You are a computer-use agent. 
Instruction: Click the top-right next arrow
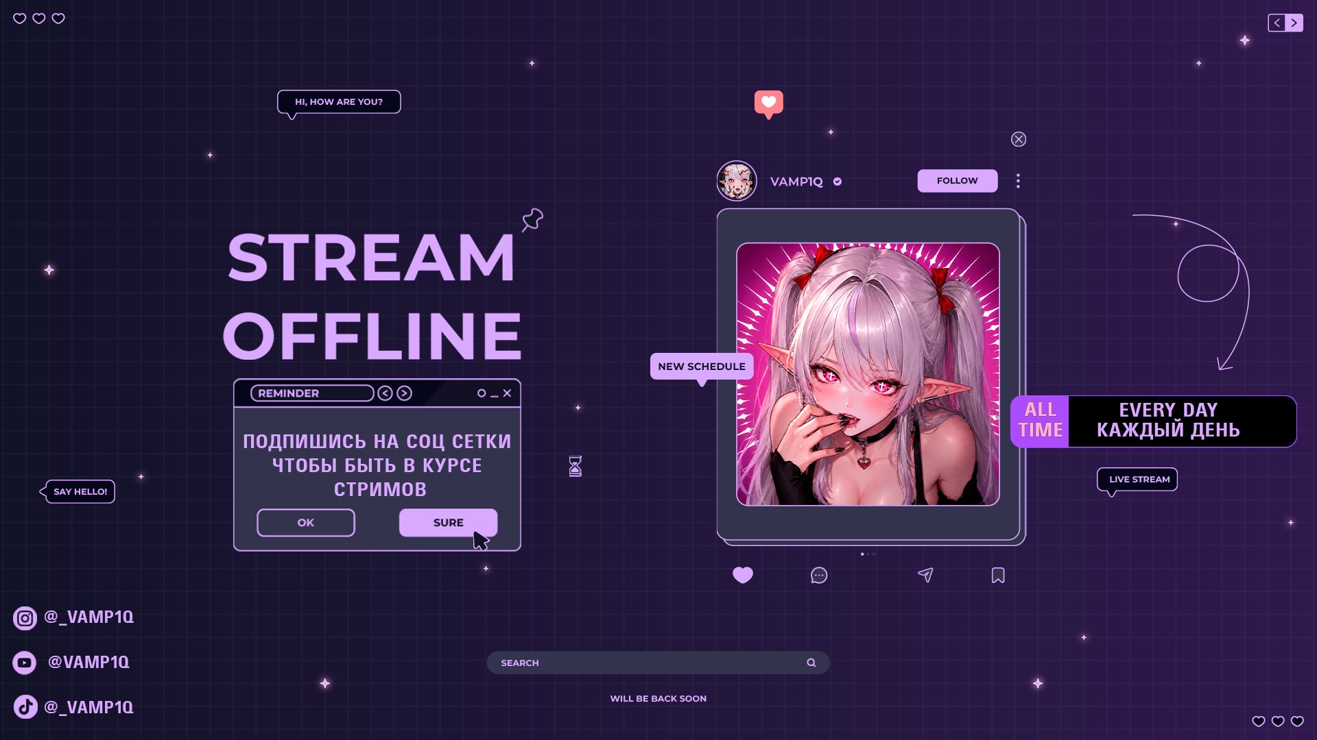tap(1294, 23)
